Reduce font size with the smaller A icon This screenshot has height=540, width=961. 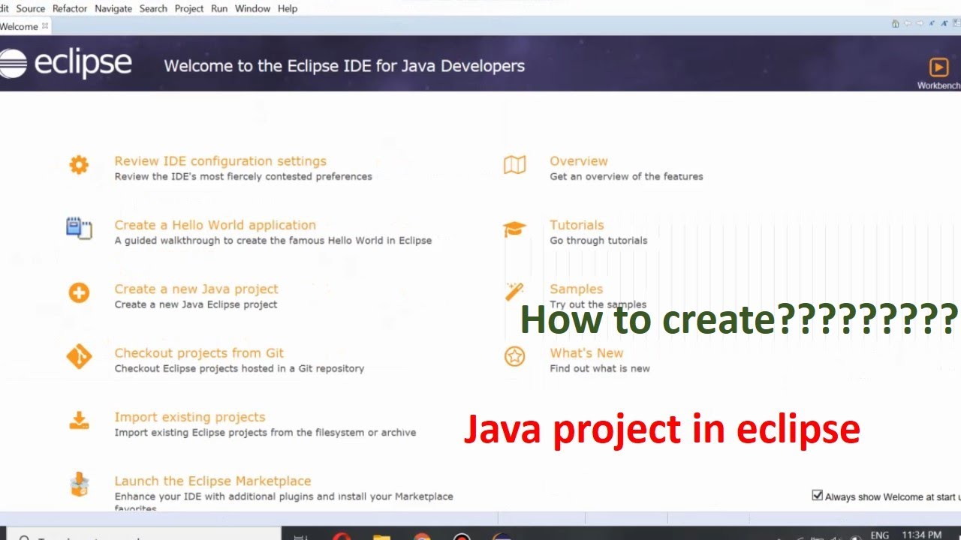coord(932,23)
